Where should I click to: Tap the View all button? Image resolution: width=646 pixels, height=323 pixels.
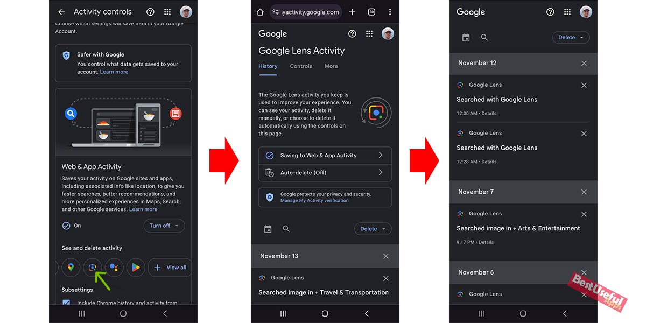pyautogui.click(x=170, y=268)
